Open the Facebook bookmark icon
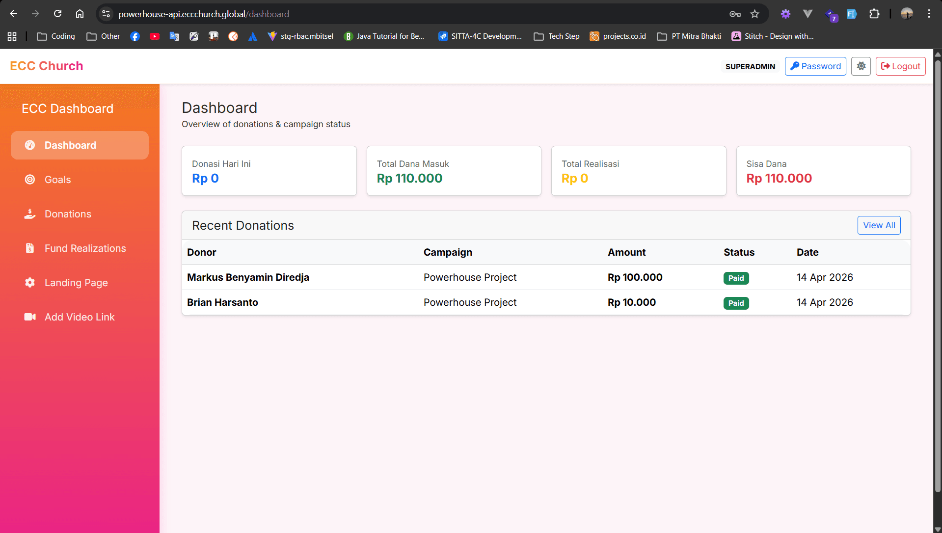Viewport: 942px width, 533px height. coord(135,36)
